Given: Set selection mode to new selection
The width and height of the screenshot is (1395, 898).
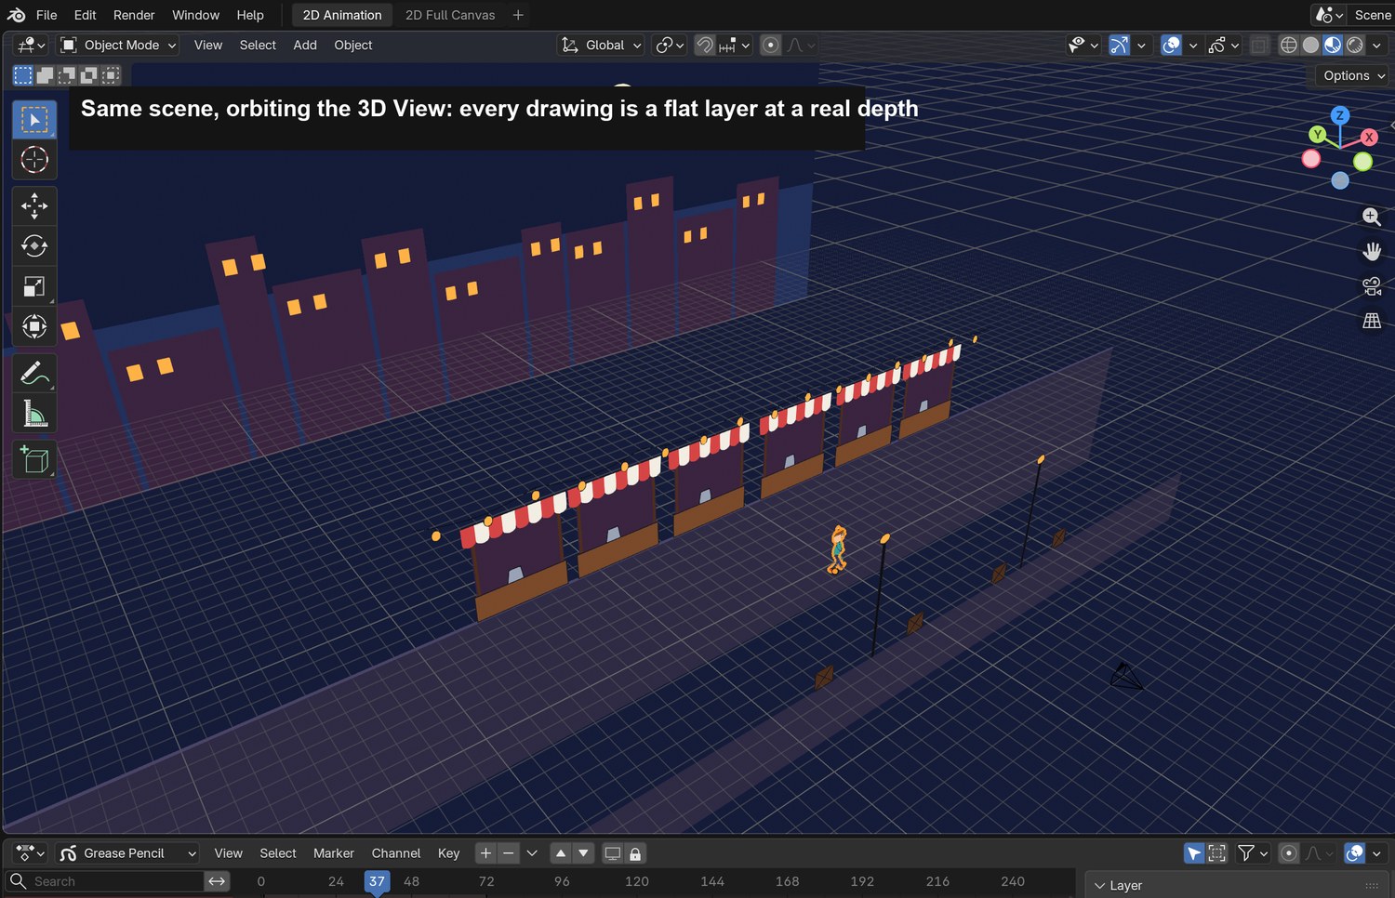Looking at the screenshot, I should [23, 75].
